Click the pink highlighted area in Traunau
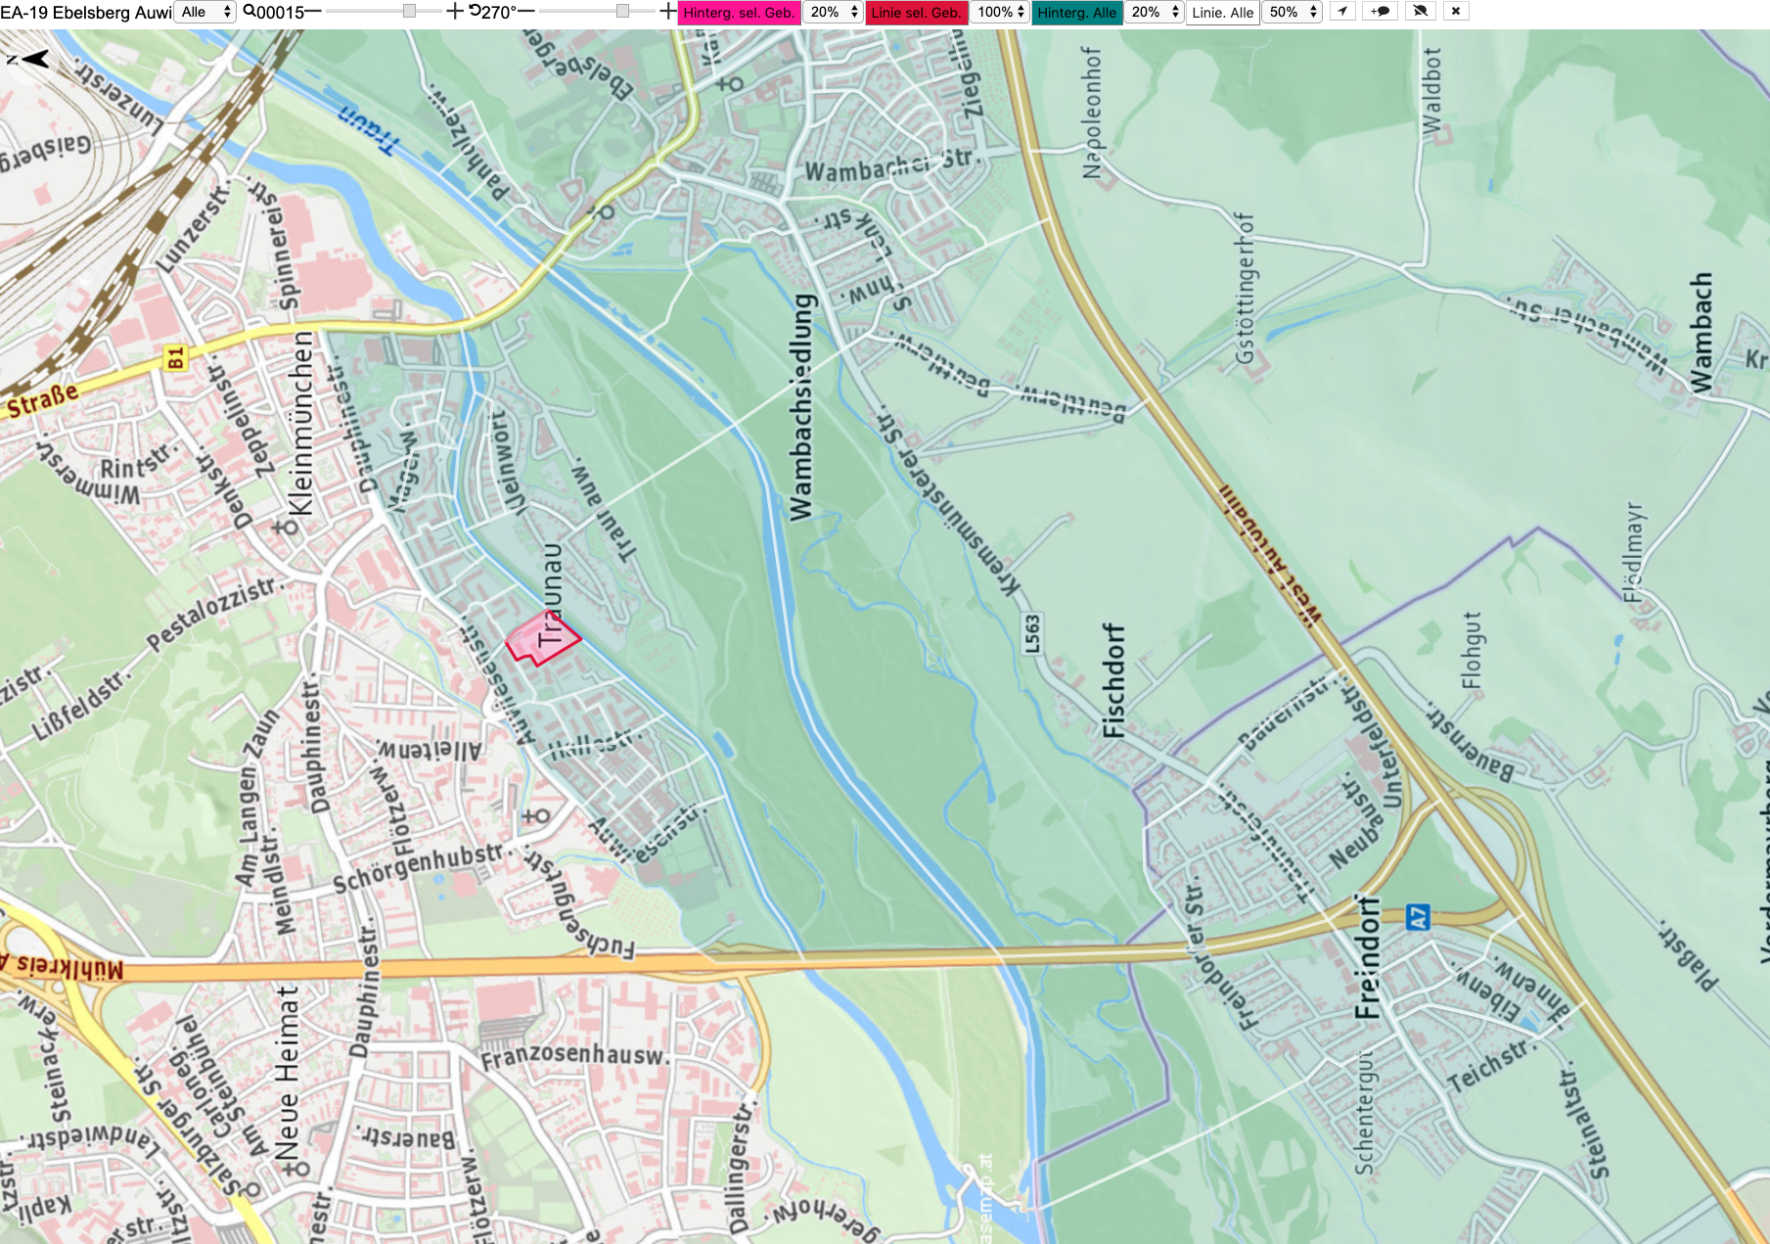The image size is (1770, 1244). 541,638
